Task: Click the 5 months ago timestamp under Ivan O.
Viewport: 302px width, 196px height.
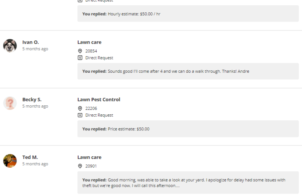Action: pyautogui.click(x=35, y=49)
